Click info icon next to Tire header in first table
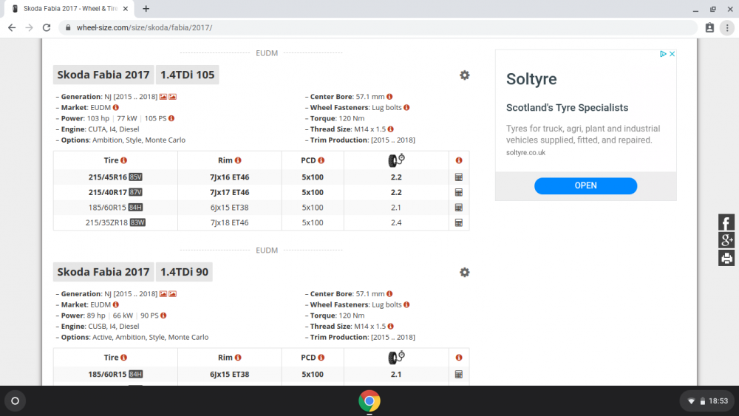739x416 pixels. 123,160
